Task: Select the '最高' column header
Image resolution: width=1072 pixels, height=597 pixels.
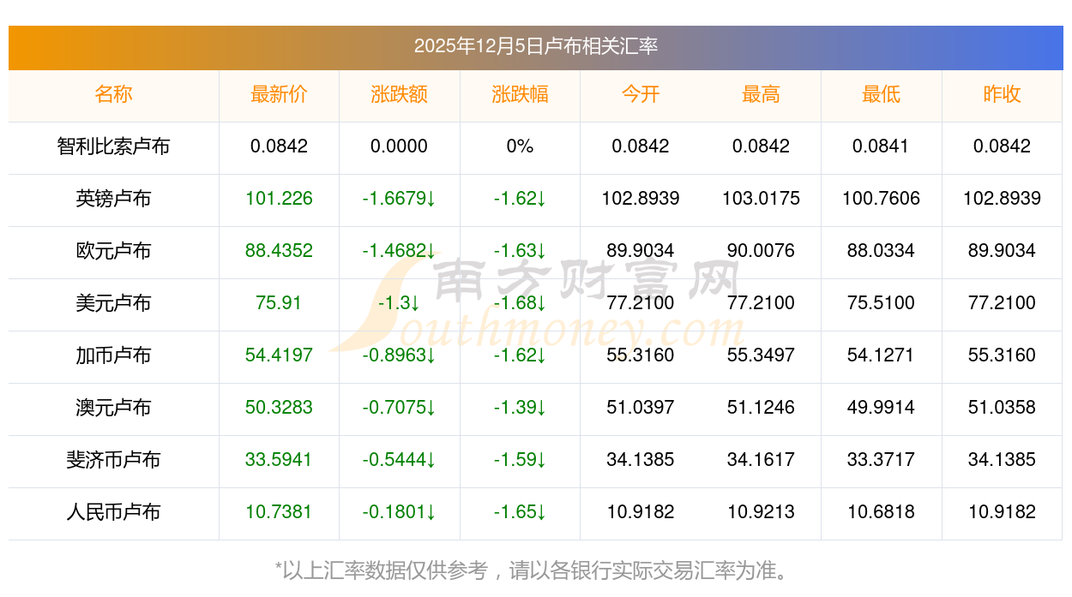Action: pyautogui.click(x=761, y=94)
